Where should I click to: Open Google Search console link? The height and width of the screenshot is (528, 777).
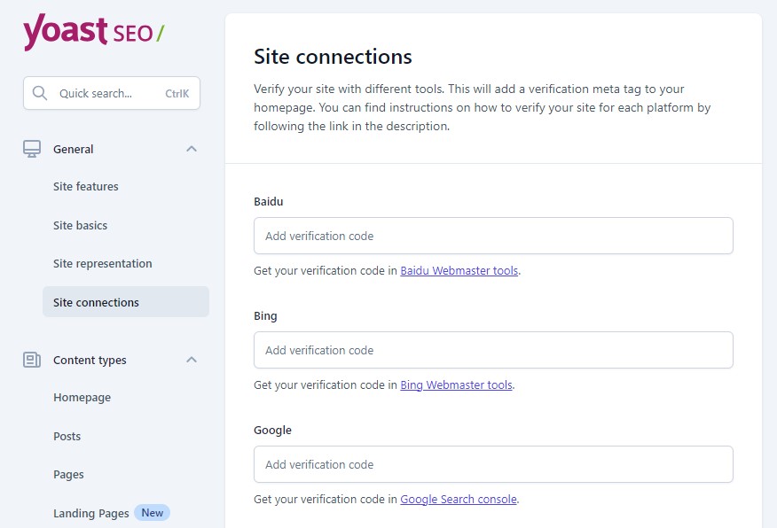[459, 500]
